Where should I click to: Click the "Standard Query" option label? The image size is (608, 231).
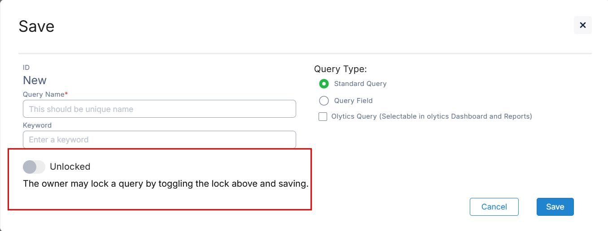pyautogui.click(x=360, y=84)
